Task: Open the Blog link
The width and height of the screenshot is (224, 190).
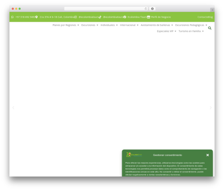Action: (x=210, y=17)
